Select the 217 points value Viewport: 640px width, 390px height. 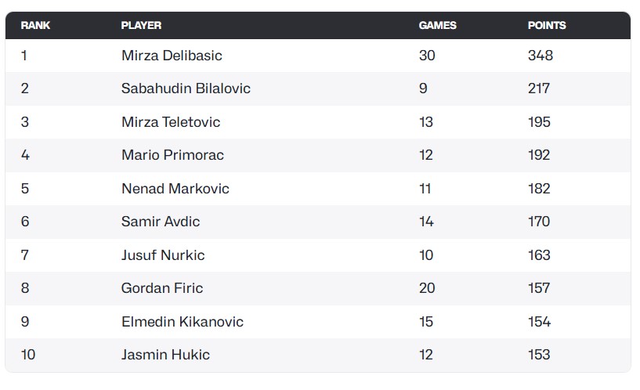click(x=539, y=88)
